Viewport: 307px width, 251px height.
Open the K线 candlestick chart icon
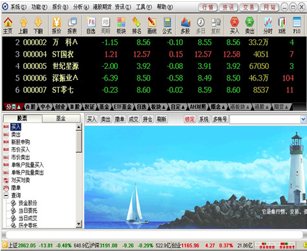(x=282, y=25)
